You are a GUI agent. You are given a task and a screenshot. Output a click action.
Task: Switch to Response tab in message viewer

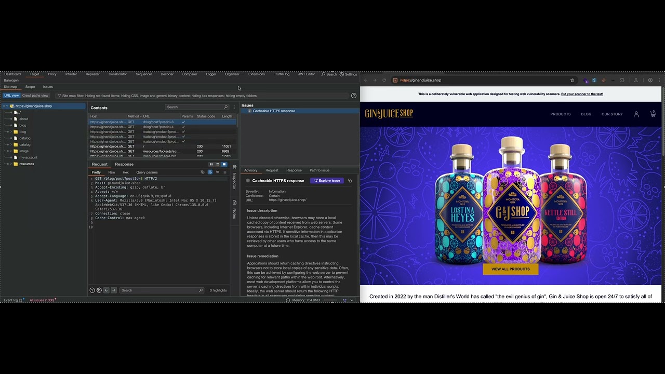[x=124, y=164]
